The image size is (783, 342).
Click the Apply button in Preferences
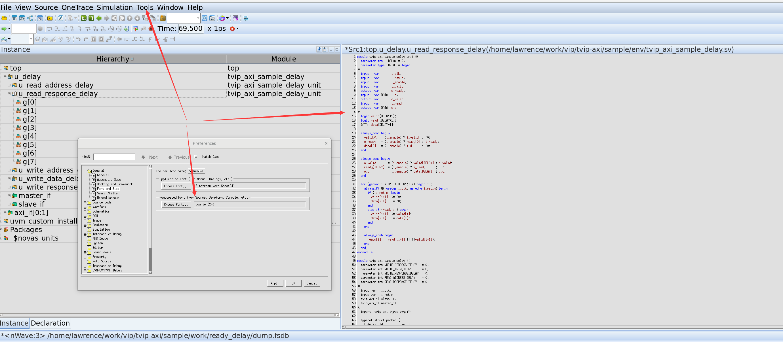(275, 283)
